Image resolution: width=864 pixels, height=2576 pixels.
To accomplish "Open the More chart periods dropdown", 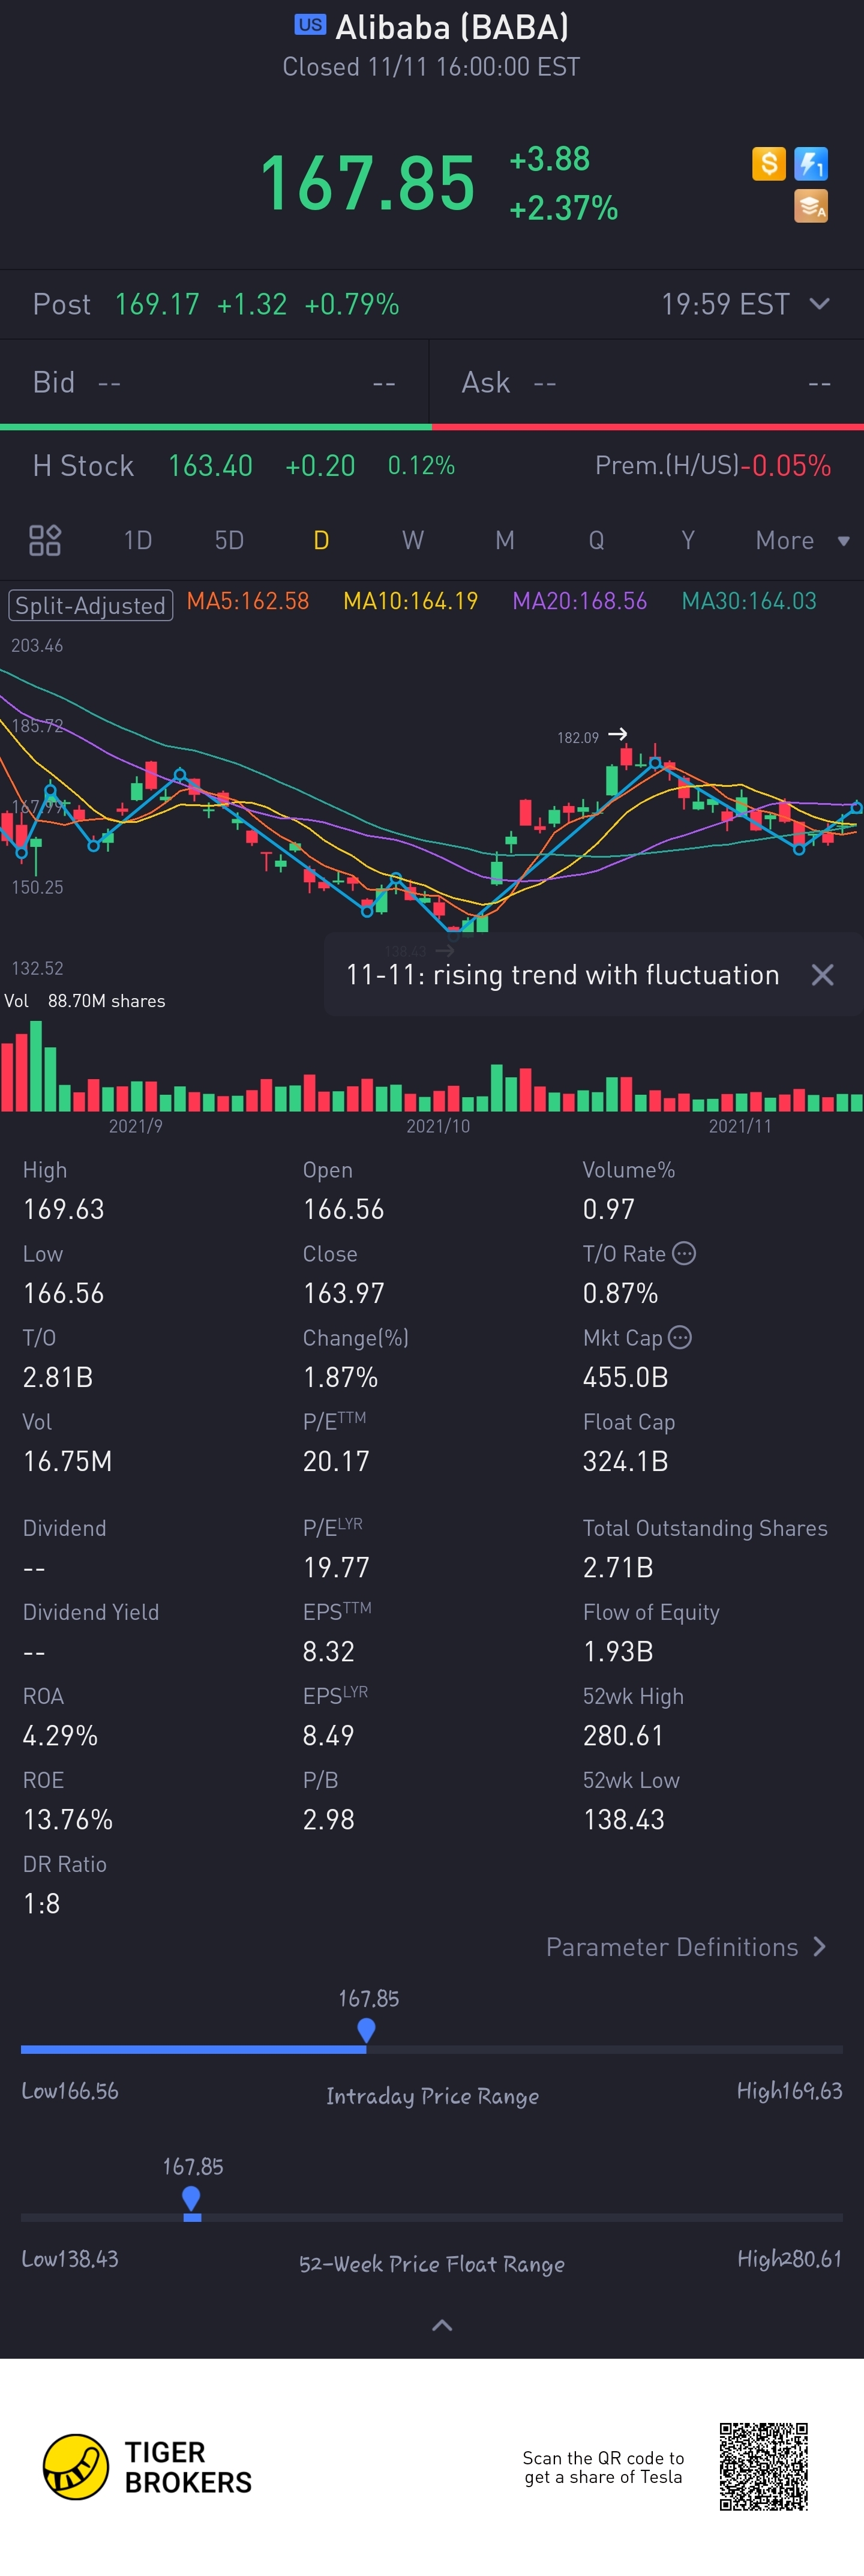I will [803, 540].
